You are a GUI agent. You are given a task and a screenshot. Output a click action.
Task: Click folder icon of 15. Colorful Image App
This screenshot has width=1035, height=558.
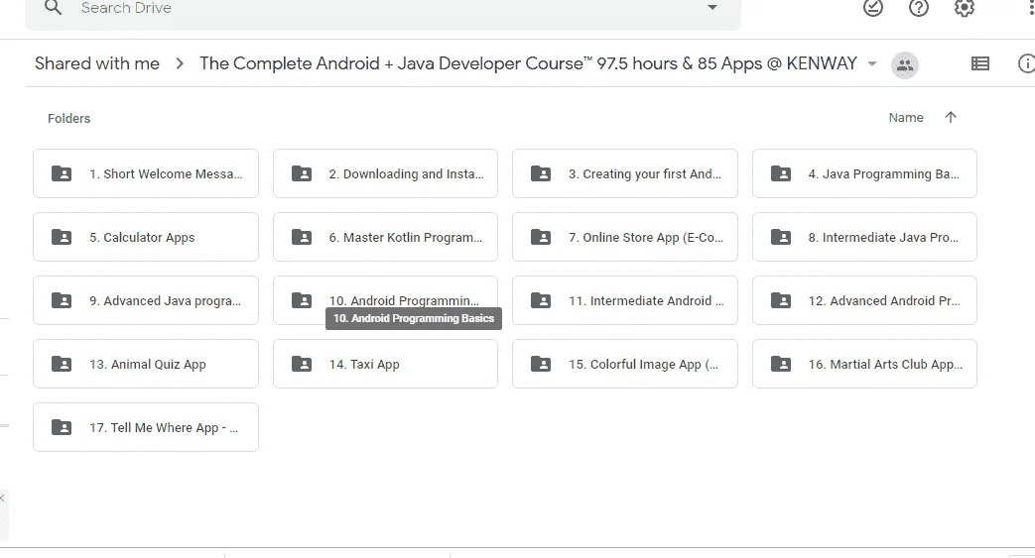pos(541,364)
